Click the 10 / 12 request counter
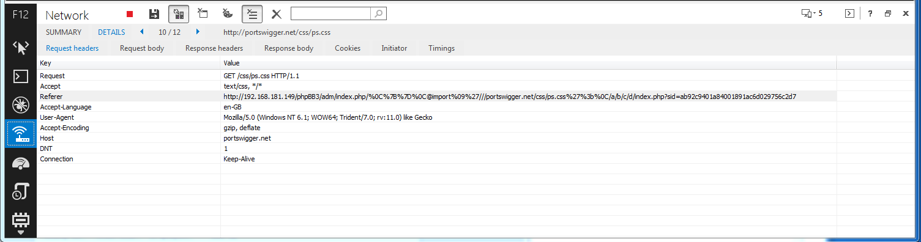Viewport: 921px width, 242px height. pos(170,32)
